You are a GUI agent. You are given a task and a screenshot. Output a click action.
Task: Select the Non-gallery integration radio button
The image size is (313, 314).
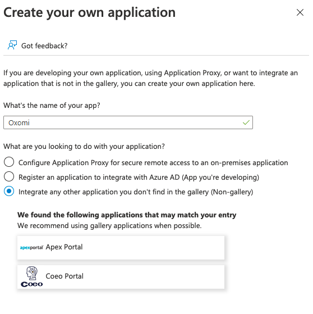tap(9, 191)
